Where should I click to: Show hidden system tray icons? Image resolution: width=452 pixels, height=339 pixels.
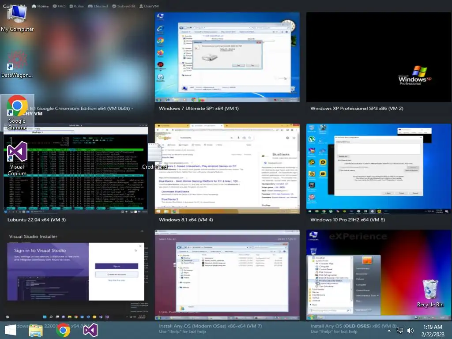(x=389, y=331)
